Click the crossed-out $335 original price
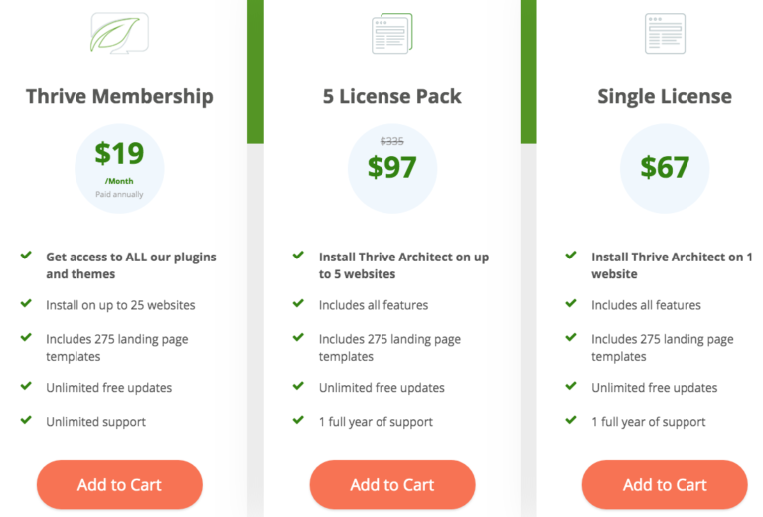The height and width of the screenshot is (517, 763). [391, 142]
